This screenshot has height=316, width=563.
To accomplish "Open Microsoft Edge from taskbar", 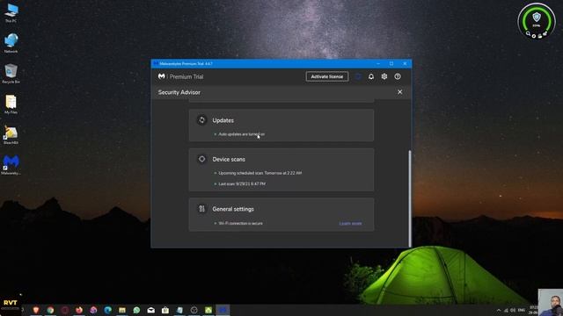I will click(107, 310).
